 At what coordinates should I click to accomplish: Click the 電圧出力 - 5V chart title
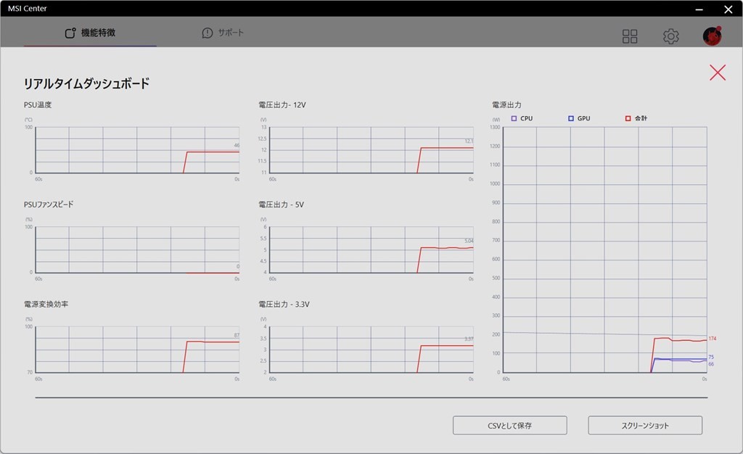(x=281, y=205)
